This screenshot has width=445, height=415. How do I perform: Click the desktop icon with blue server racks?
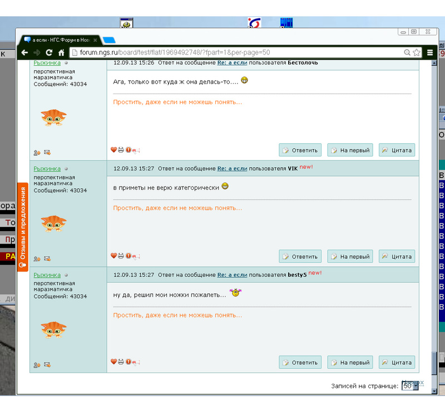point(286,22)
